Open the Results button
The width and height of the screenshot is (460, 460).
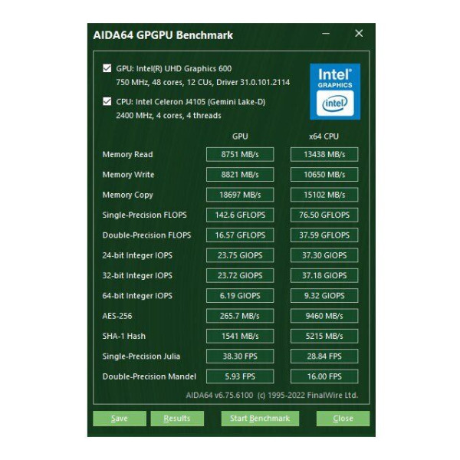tap(177, 418)
